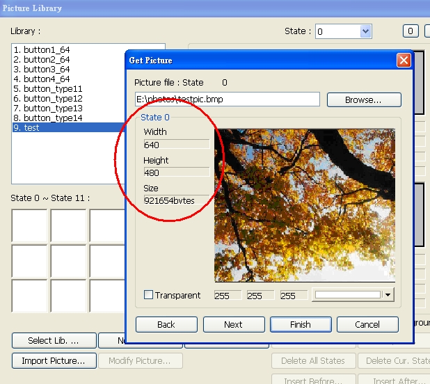Click the Finish button
This screenshot has height=384, width=430.
[x=301, y=325]
